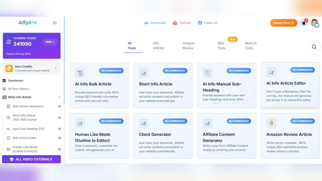The height and width of the screenshot is (181, 322).
Task: Click the sidebar vertical scrollbar
Action: pos(64,60)
